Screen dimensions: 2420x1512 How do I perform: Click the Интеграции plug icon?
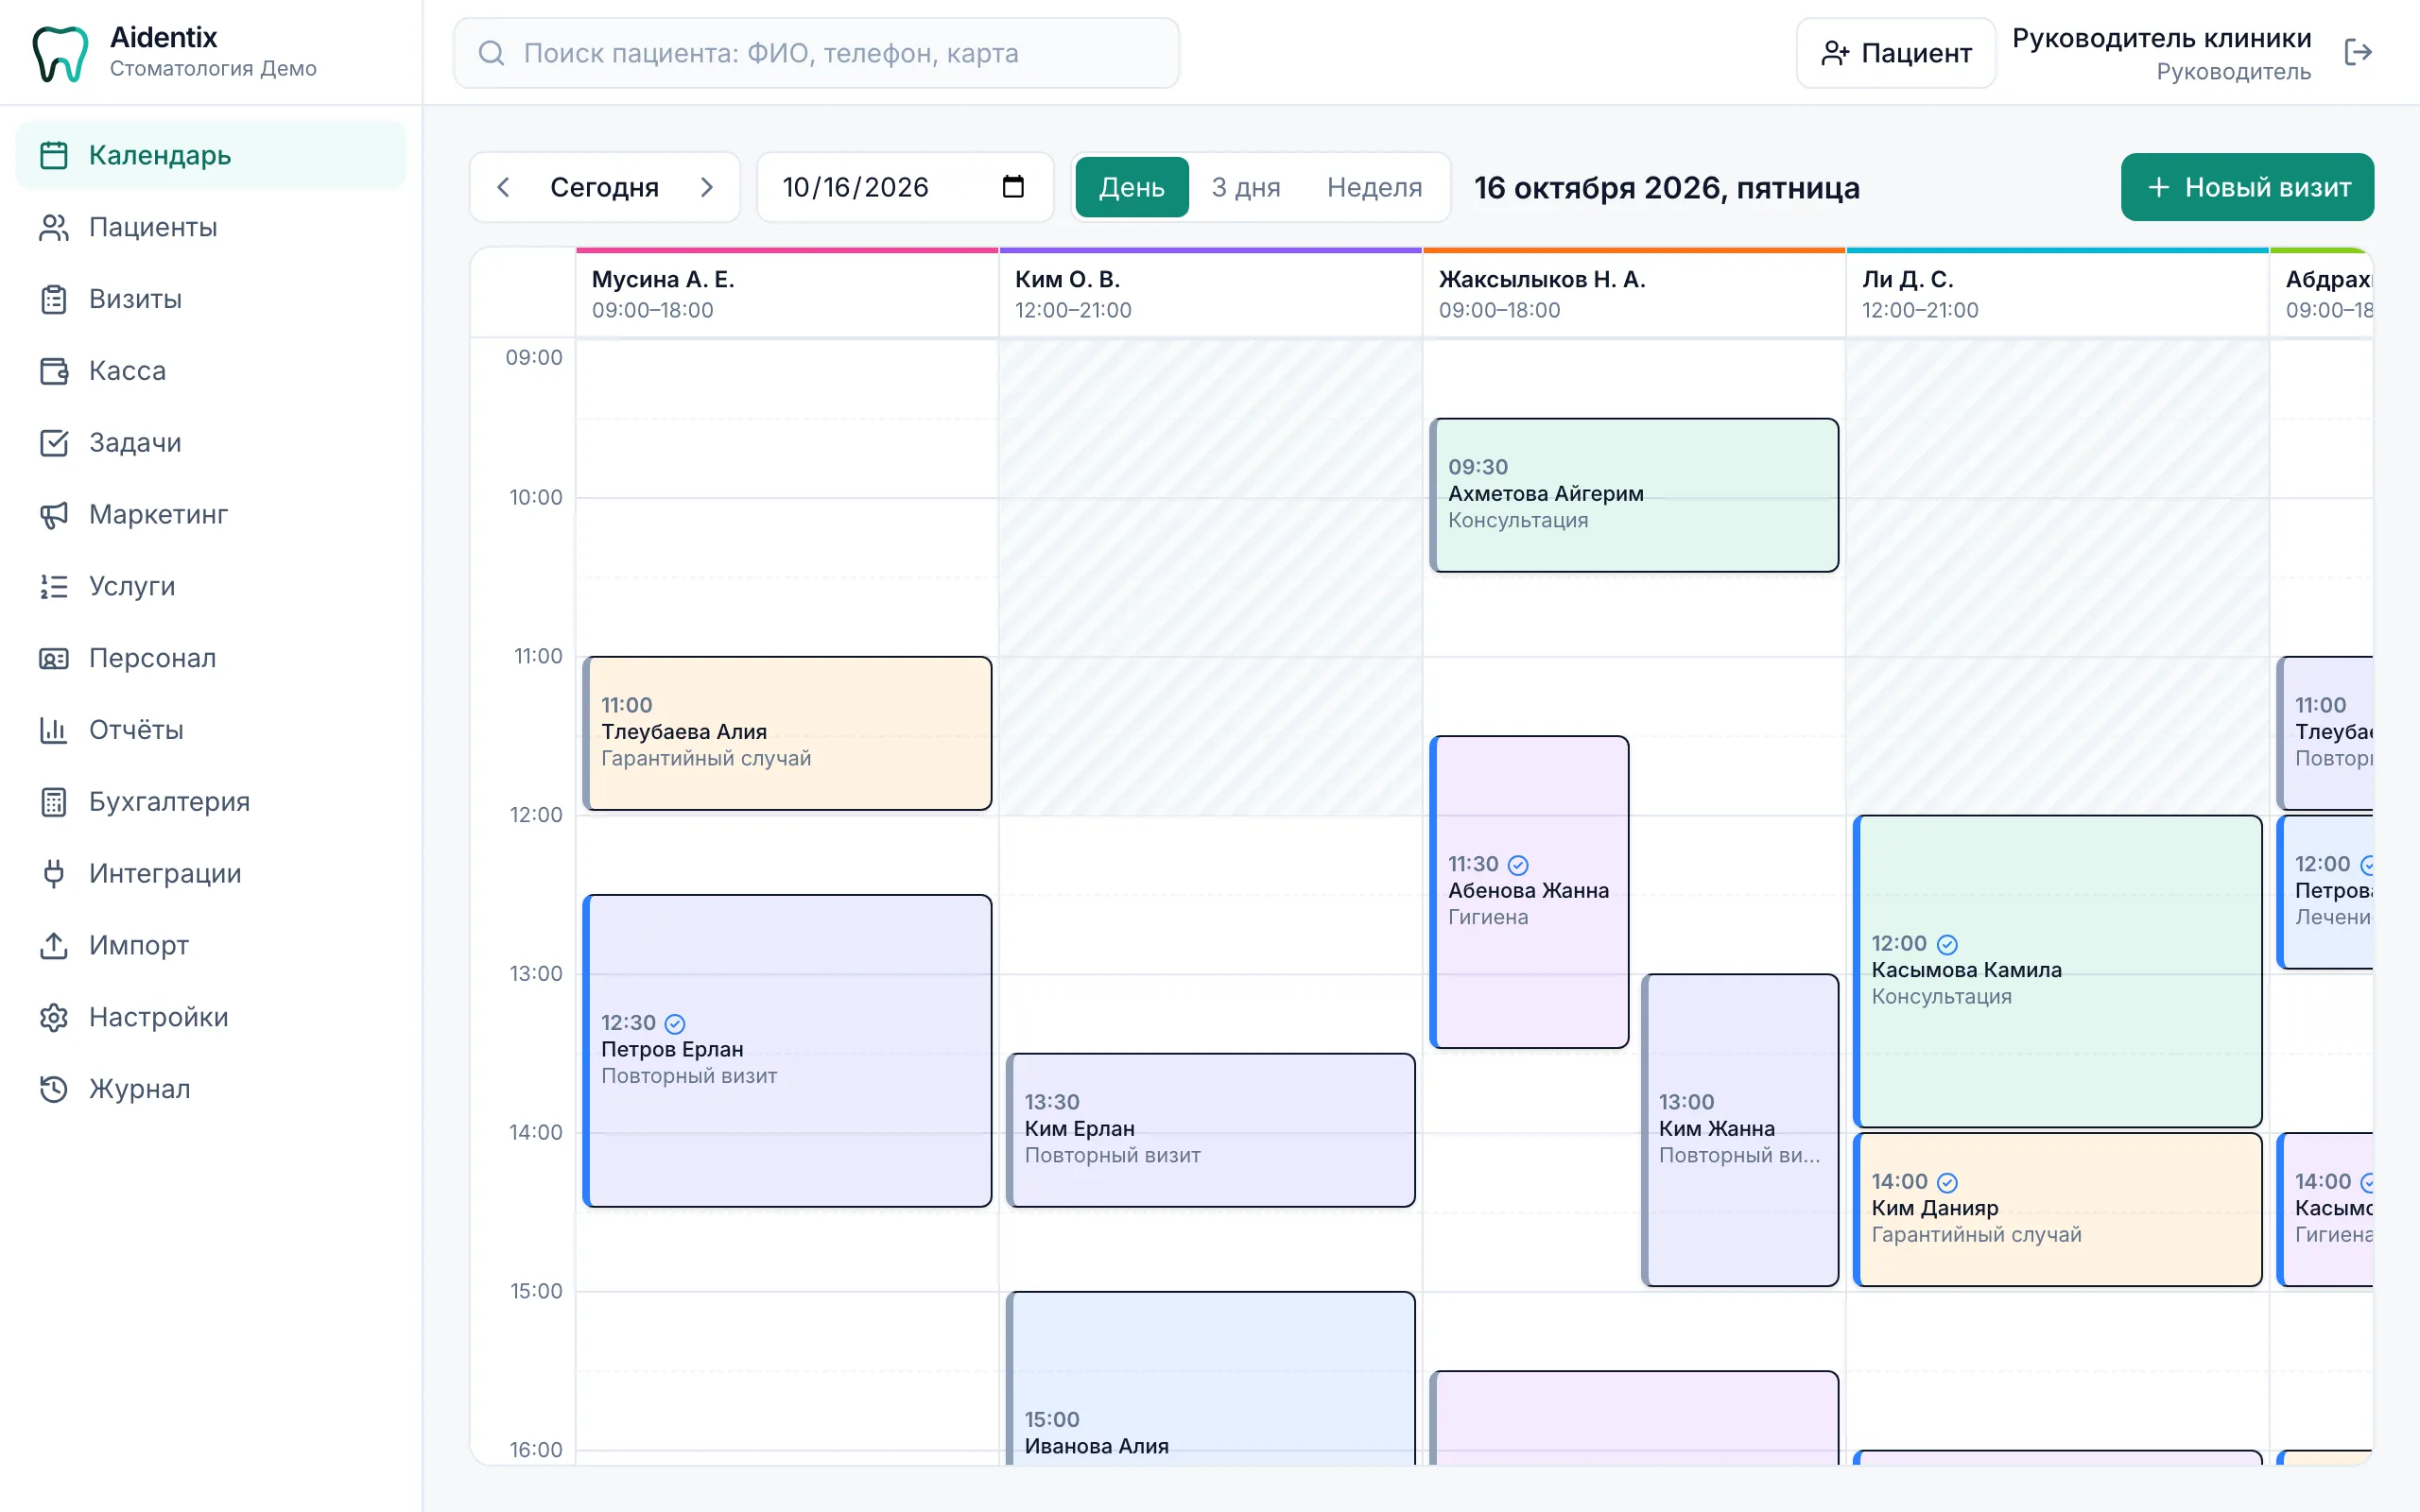(x=54, y=873)
